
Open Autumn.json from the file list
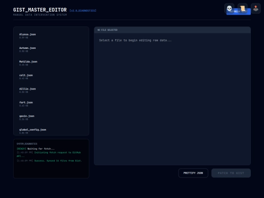(x=51, y=49)
